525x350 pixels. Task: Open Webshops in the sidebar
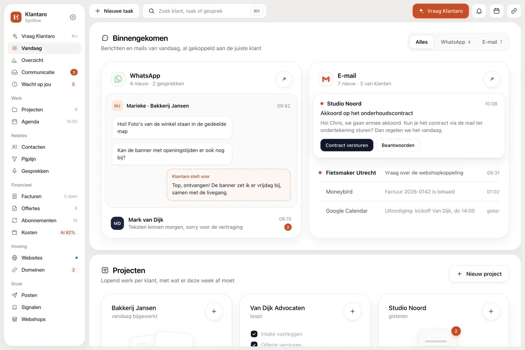45,319
